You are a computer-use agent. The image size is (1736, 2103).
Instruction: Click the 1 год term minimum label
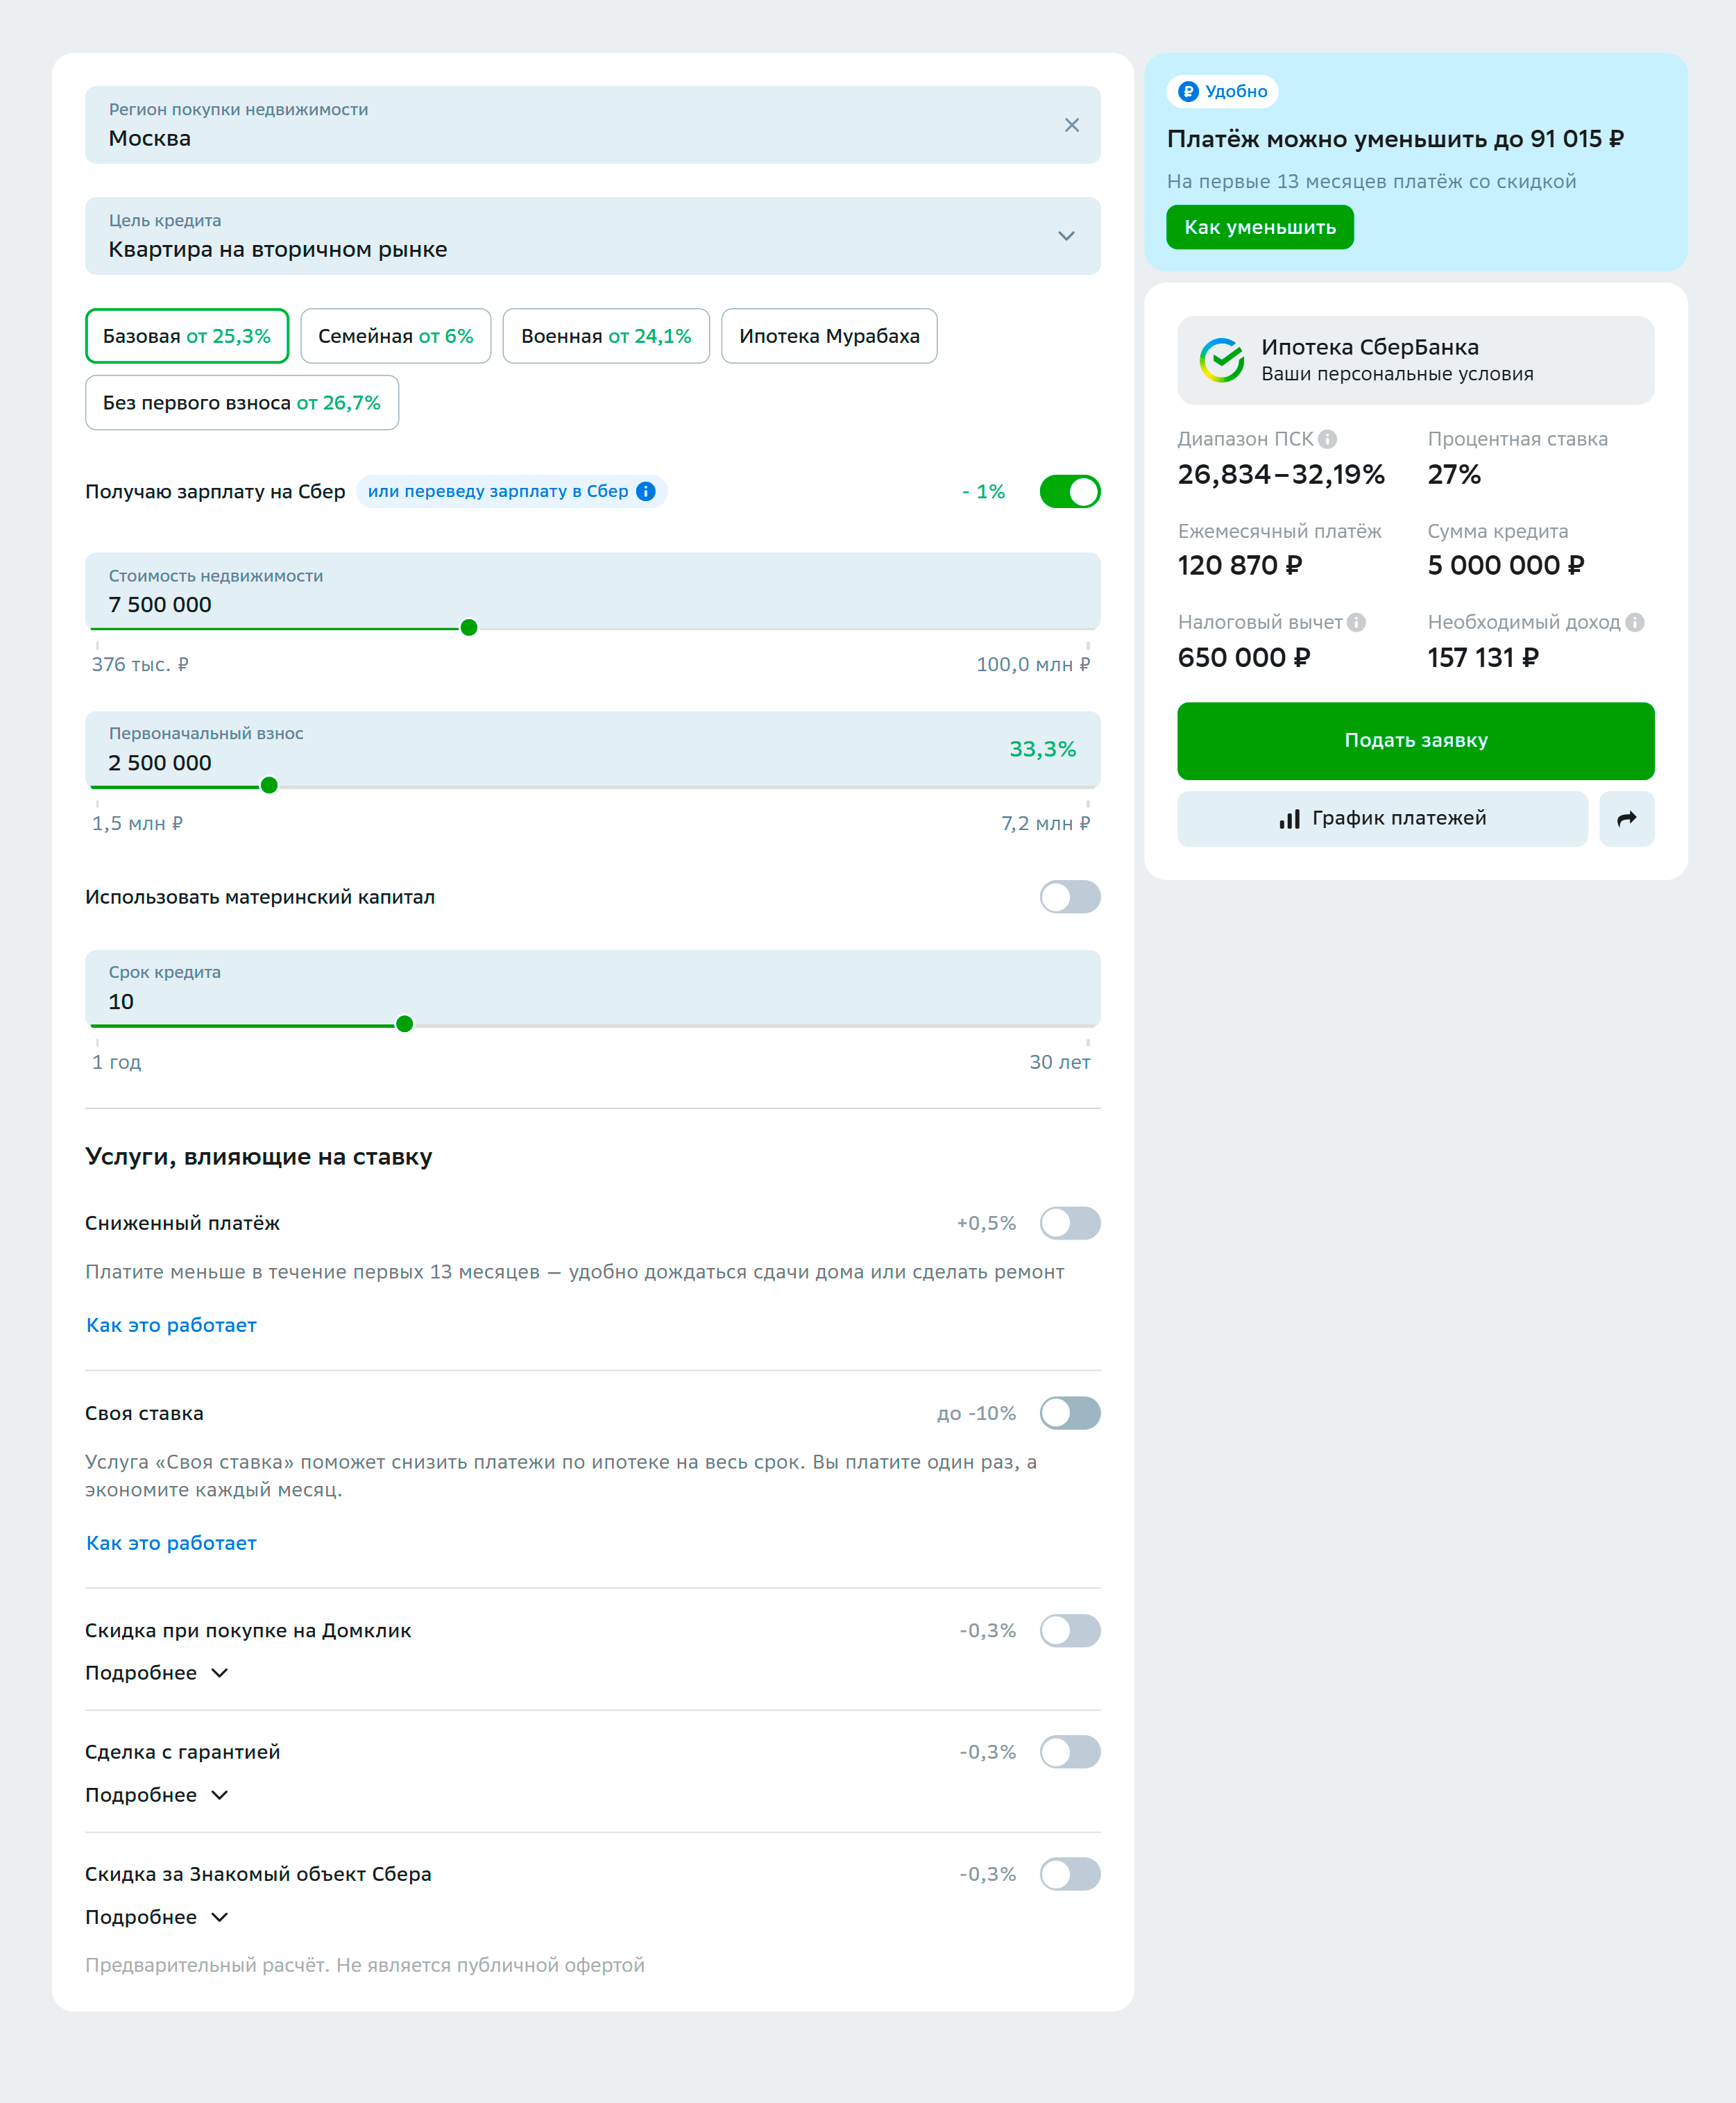pyautogui.click(x=116, y=1061)
